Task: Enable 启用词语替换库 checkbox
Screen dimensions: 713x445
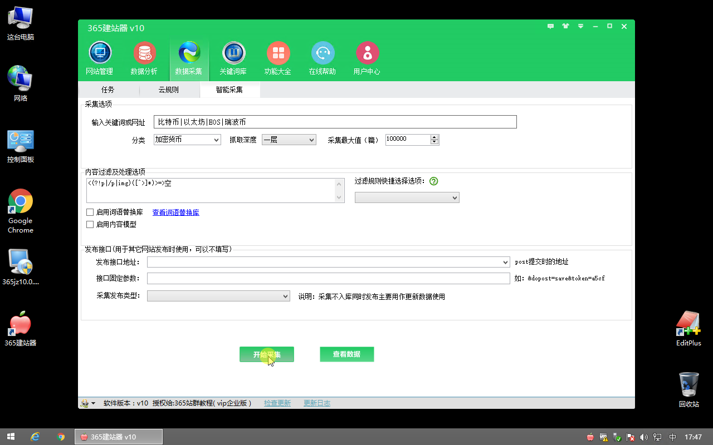Action: [90, 212]
